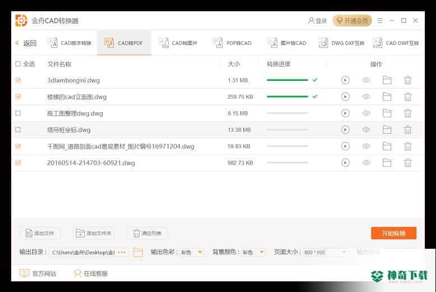Click the 登录 login link
436x292 pixels.
tap(317, 21)
